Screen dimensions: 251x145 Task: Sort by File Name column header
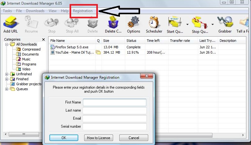click(72, 41)
